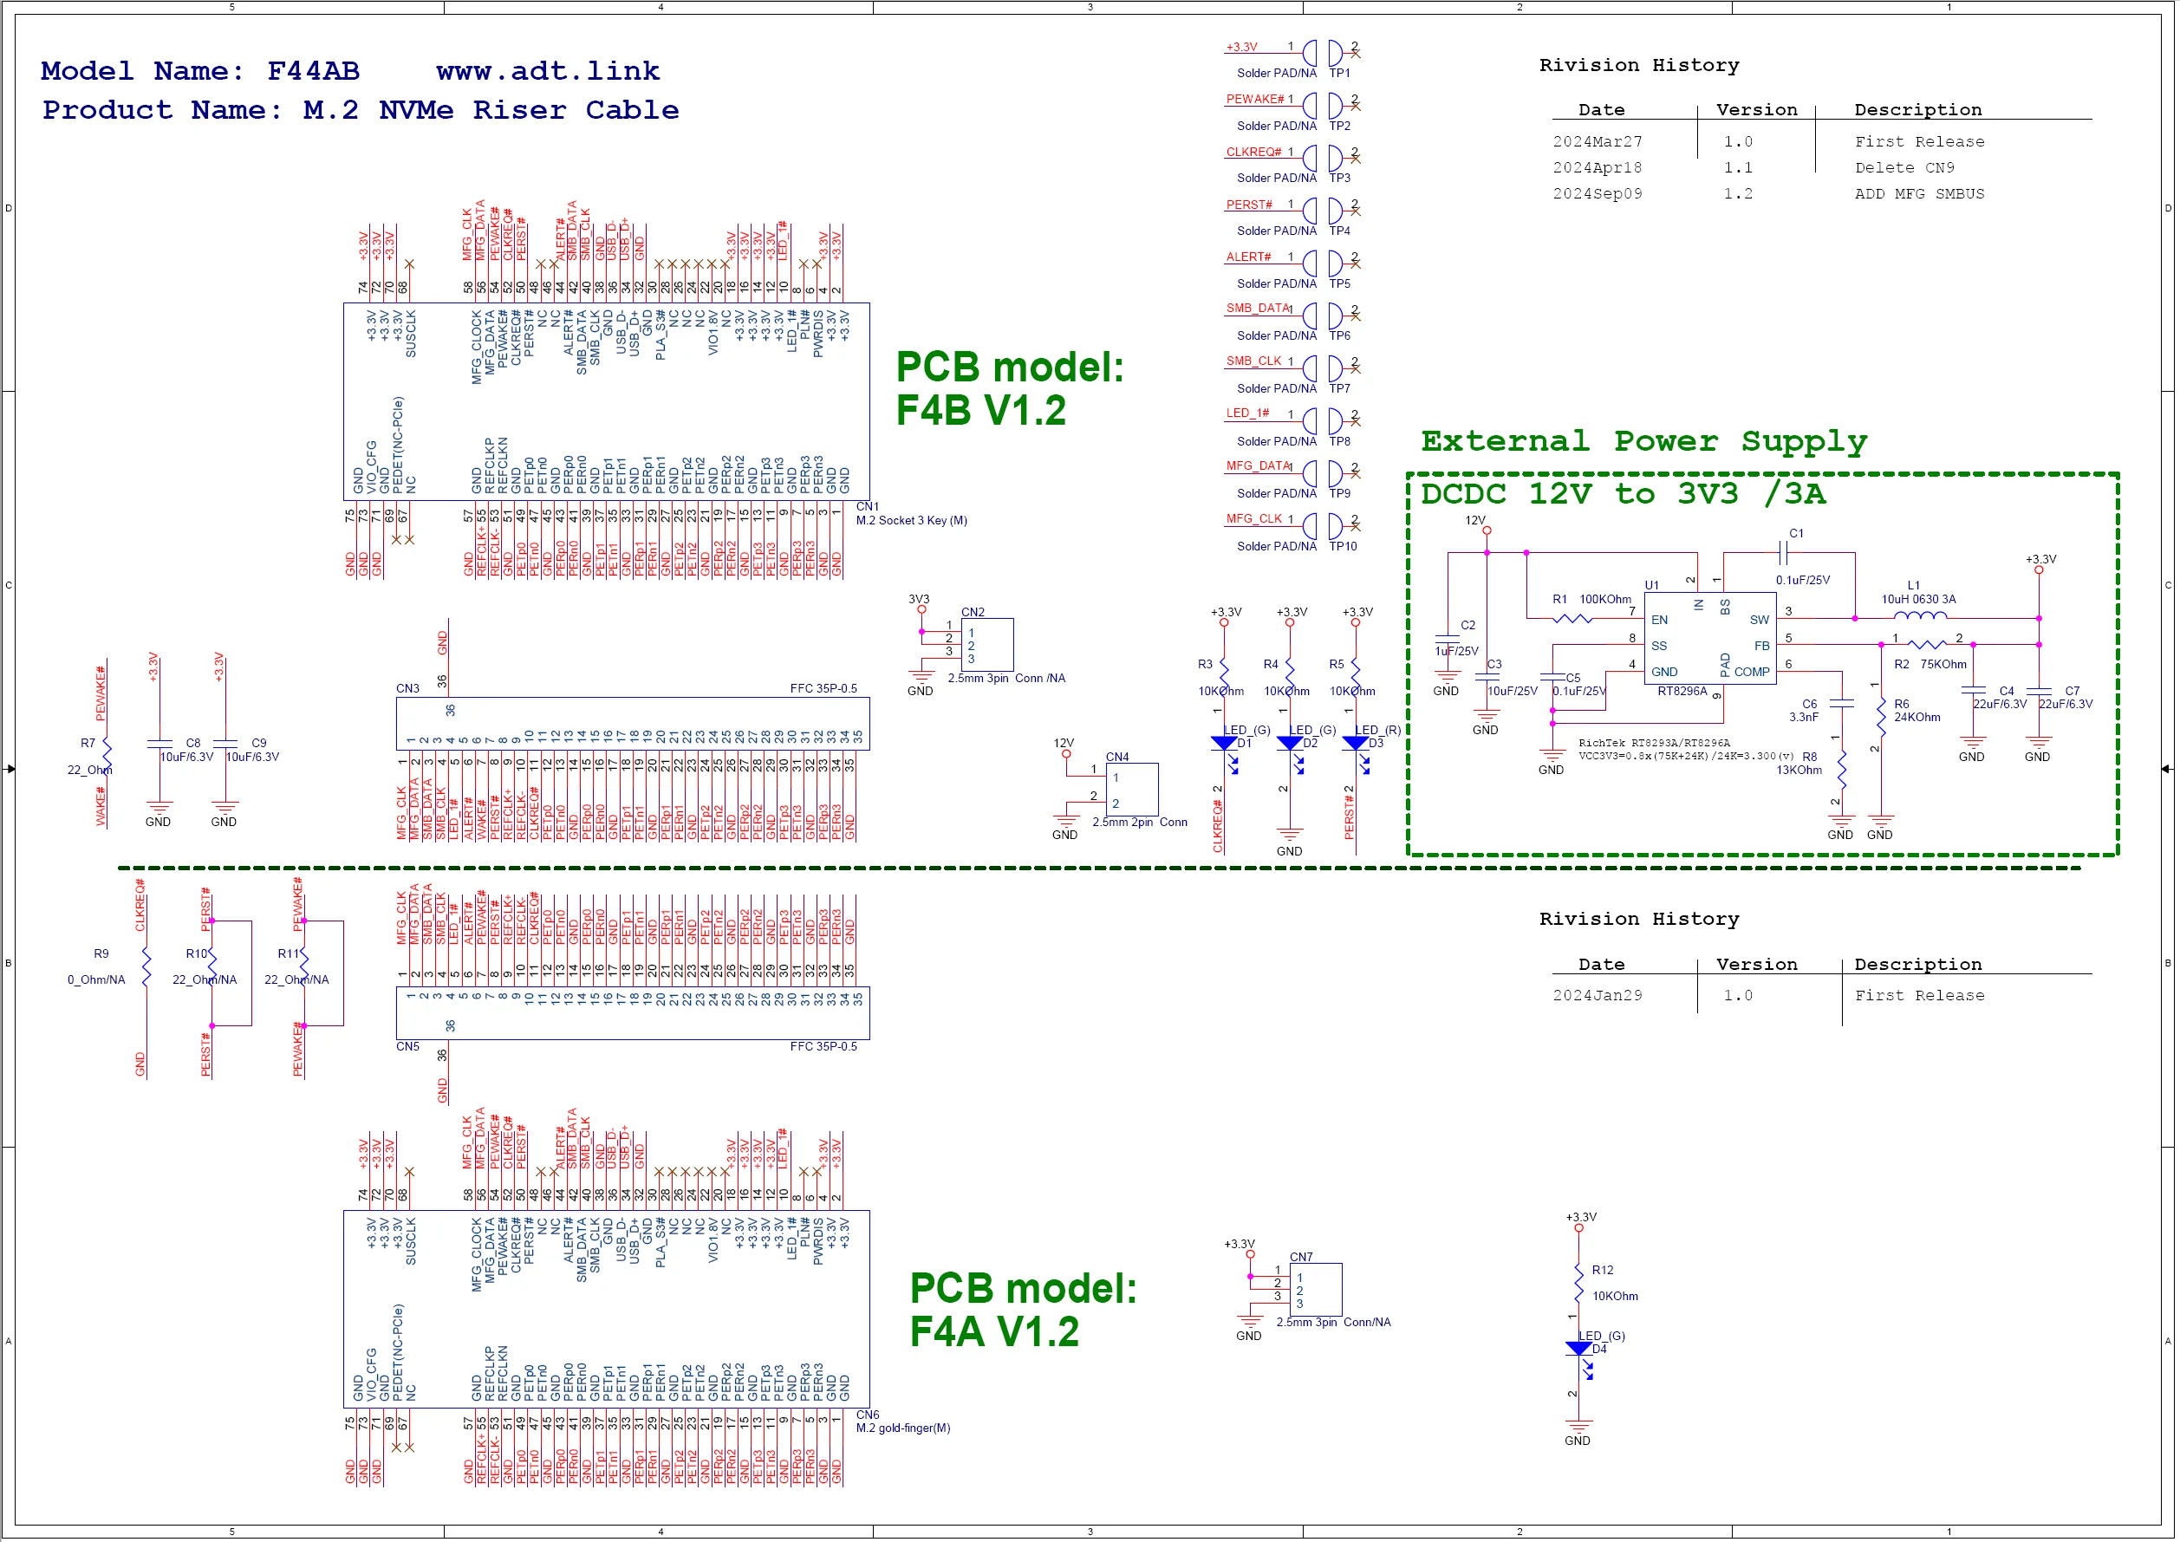Image resolution: width=2180 pixels, height=1542 pixels.
Task: Click the CN3 FFC 35P-0.5 connector body
Action: click(634, 725)
